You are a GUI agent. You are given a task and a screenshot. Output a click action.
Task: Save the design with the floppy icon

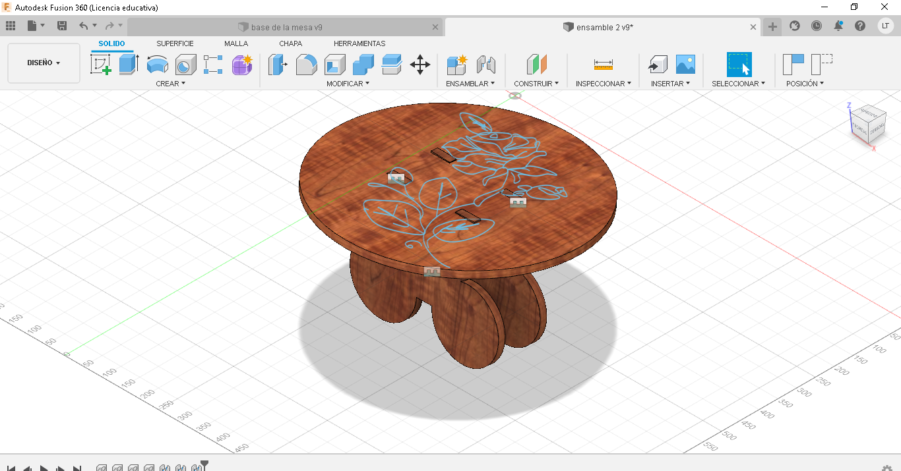pos(62,26)
